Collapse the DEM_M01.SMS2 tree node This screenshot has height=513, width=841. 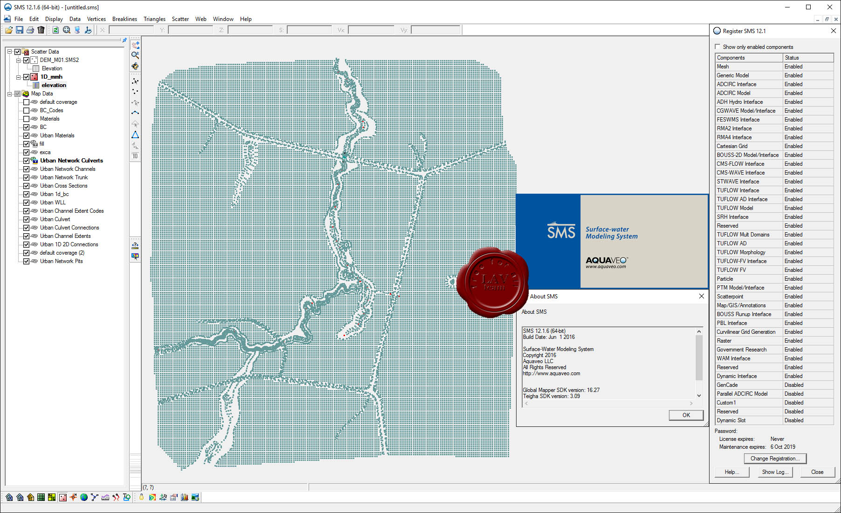tap(18, 60)
